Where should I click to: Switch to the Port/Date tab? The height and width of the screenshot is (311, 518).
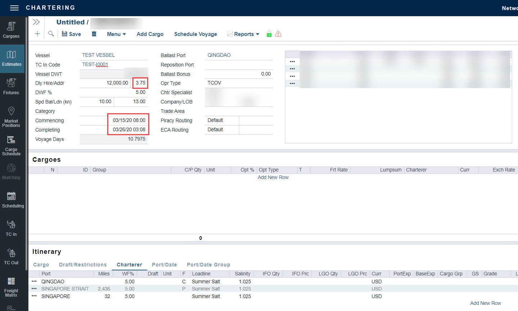click(164, 265)
